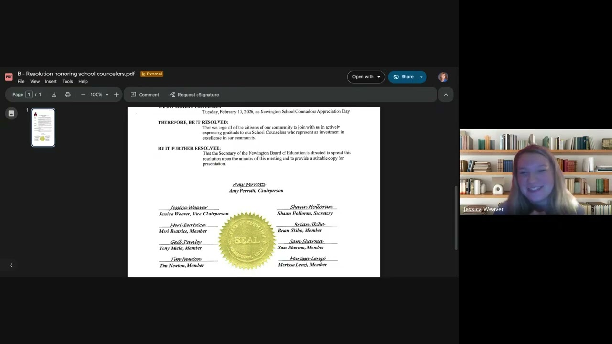Click 'Tim Newton, Member' text
This screenshot has height=344, width=612.
coord(182,266)
